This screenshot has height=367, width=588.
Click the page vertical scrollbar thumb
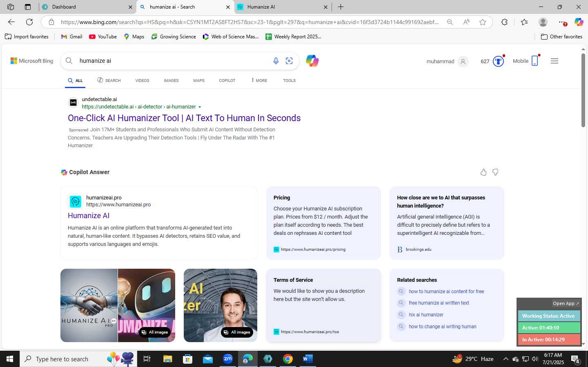tap(583, 90)
